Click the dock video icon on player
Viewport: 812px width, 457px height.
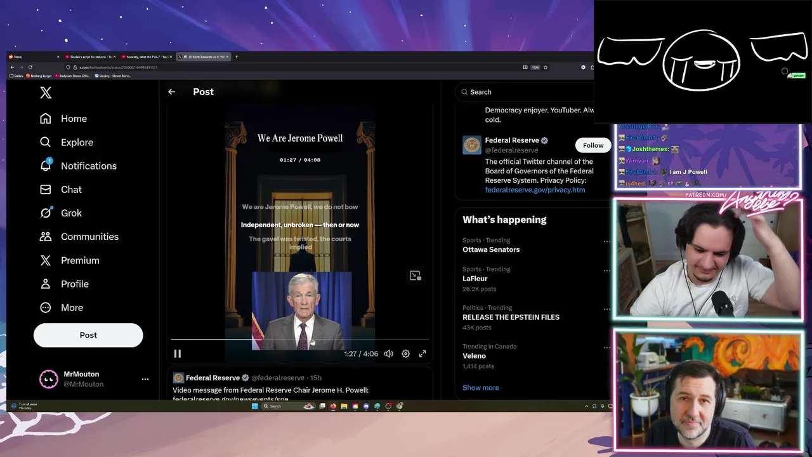[415, 275]
